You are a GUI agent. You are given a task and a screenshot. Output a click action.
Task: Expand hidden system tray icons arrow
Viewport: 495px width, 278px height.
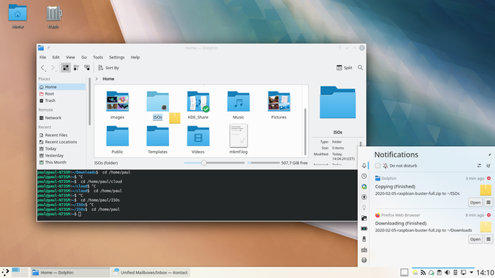pyautogui.click(x=472, y=272)
